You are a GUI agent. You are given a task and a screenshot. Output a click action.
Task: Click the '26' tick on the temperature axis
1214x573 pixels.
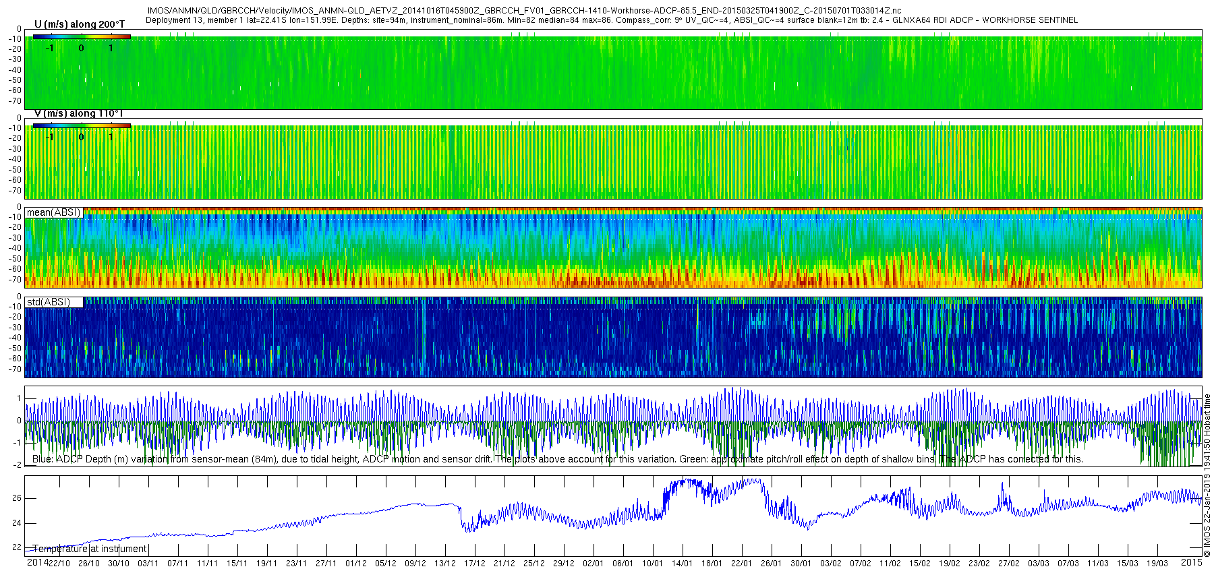pyautogui.click(x=17, y=498)
